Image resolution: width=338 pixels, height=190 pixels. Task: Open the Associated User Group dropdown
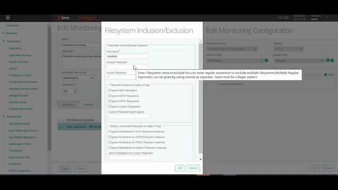pyautogui.click(x=78, y=78)
